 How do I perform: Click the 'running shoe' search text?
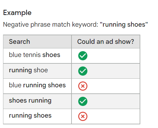[x=28, y=70]
